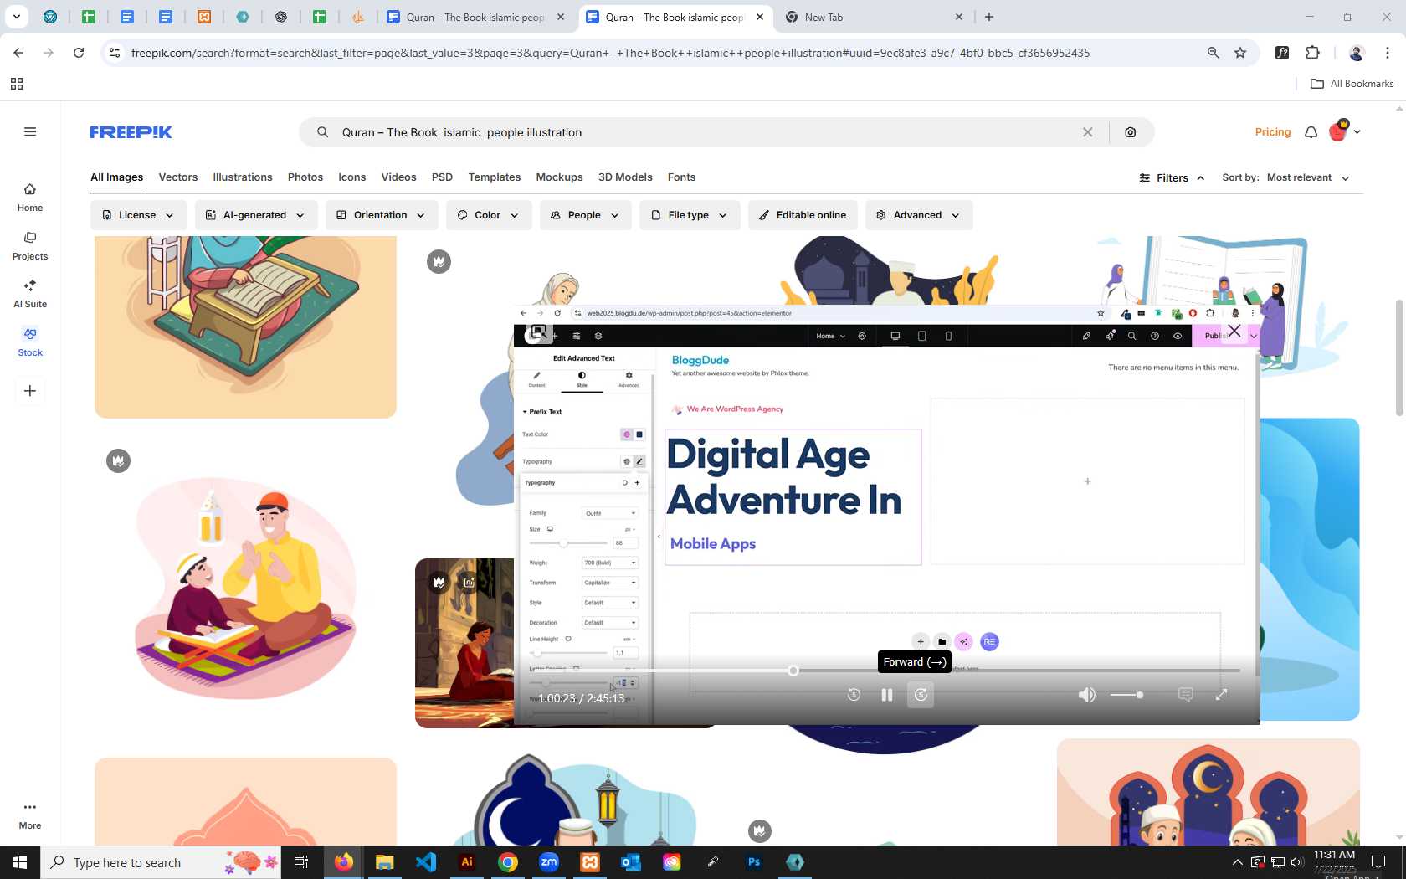Open illustration of person reading Quran on stand
Screen dimensions: 1406x879
[x=245, y=326]
